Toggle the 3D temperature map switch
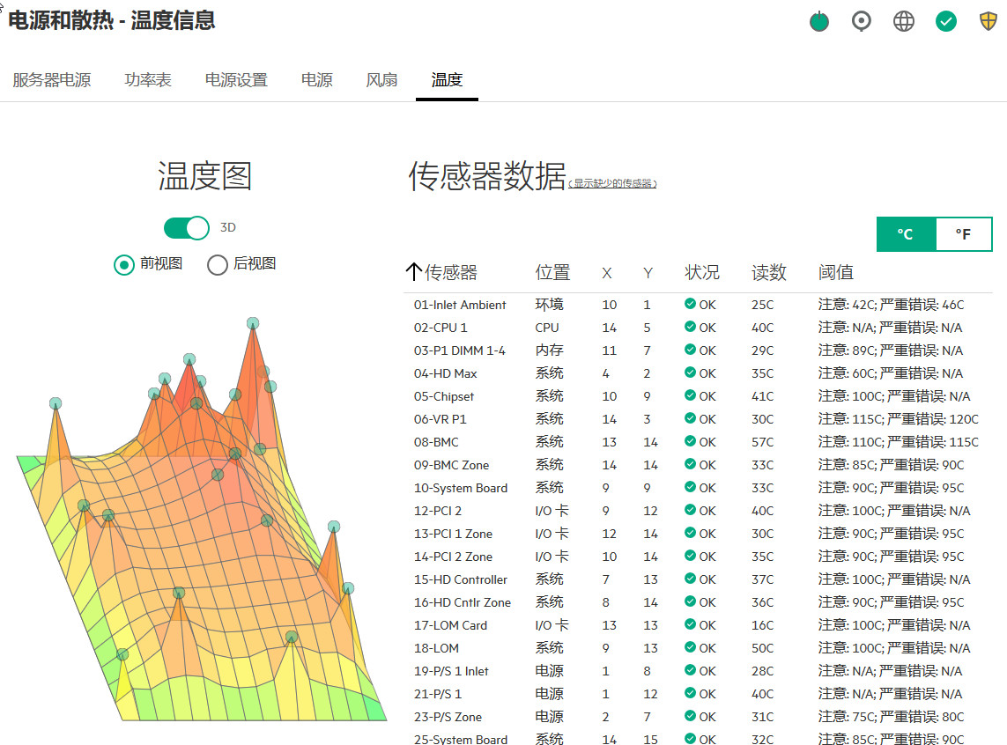 click(x=187, y=228)
